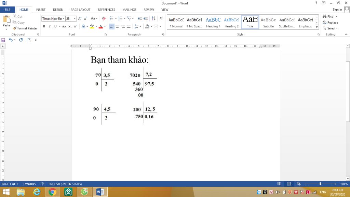The image size is (350, 197).
Task: Open the Find dropdown arrow
Action: [337, 16]
